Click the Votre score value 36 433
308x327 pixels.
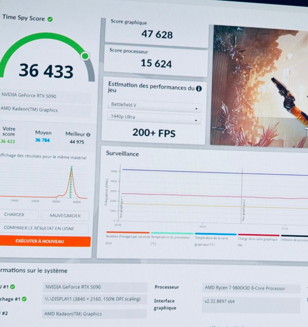8,141
